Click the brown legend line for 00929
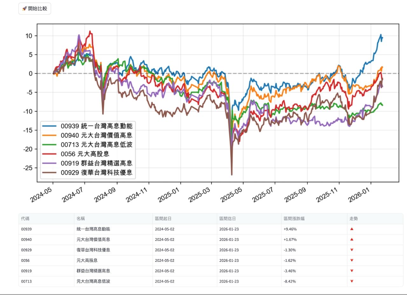This screenshot has width=407, height=295. click(x=49, y=173)
